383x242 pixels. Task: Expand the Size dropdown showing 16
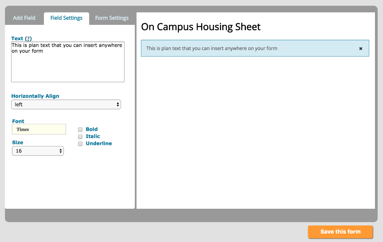pyautogui.click(x=38, y=151)
